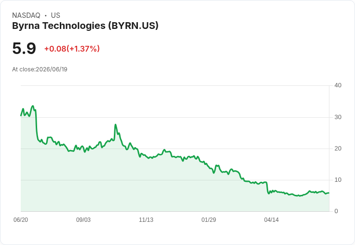The width and height of the screenshot is (355, 245).
Task: Click the highest peak of the price line
Action: click(33, 106)
